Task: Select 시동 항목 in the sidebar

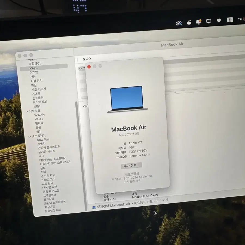Action: [47, 183]
